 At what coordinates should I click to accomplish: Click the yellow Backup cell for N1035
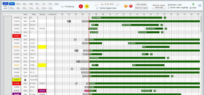point(42,47)
